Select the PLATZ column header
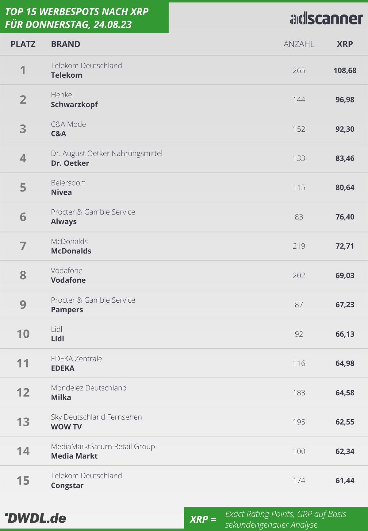This screenshot has height=531, width=368. pos(23,44)
